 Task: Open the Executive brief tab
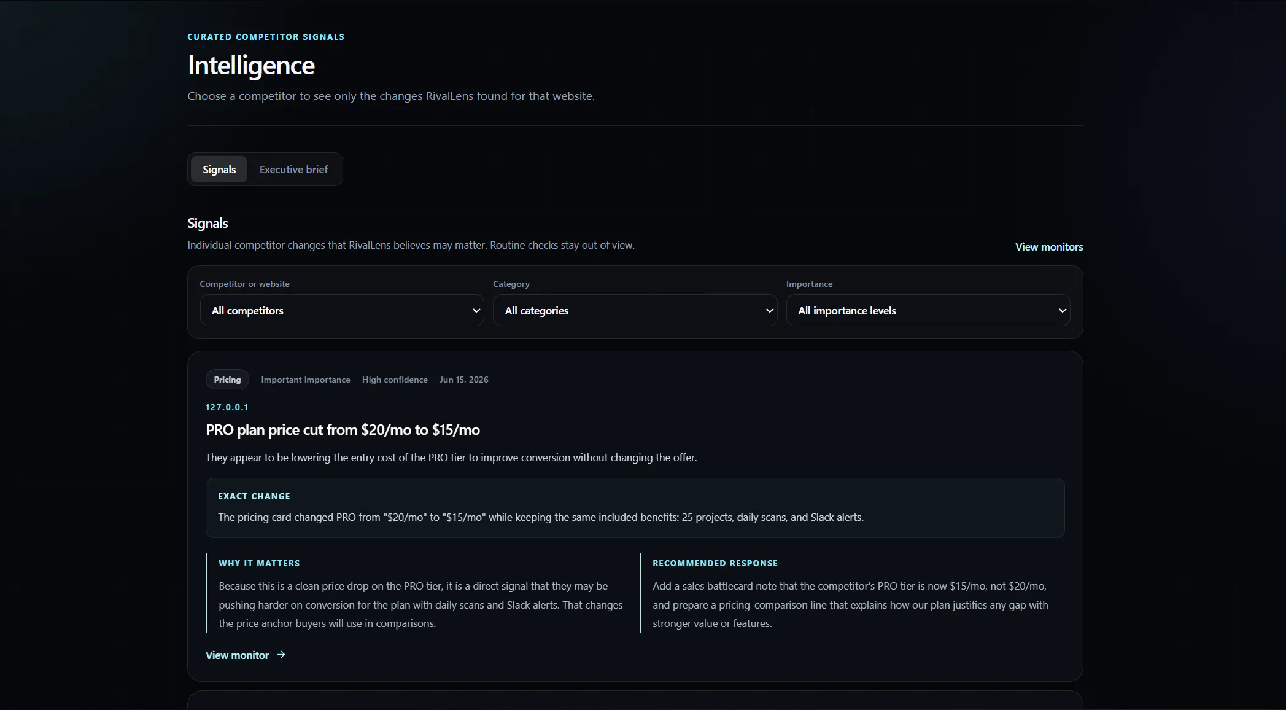pyautogui.click(x=293, y=170)
